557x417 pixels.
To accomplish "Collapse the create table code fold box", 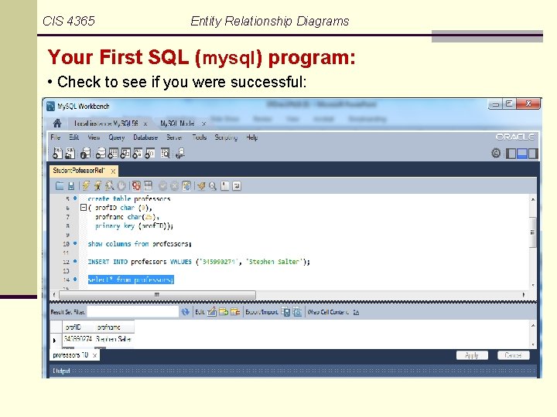I will click(84, 208).
